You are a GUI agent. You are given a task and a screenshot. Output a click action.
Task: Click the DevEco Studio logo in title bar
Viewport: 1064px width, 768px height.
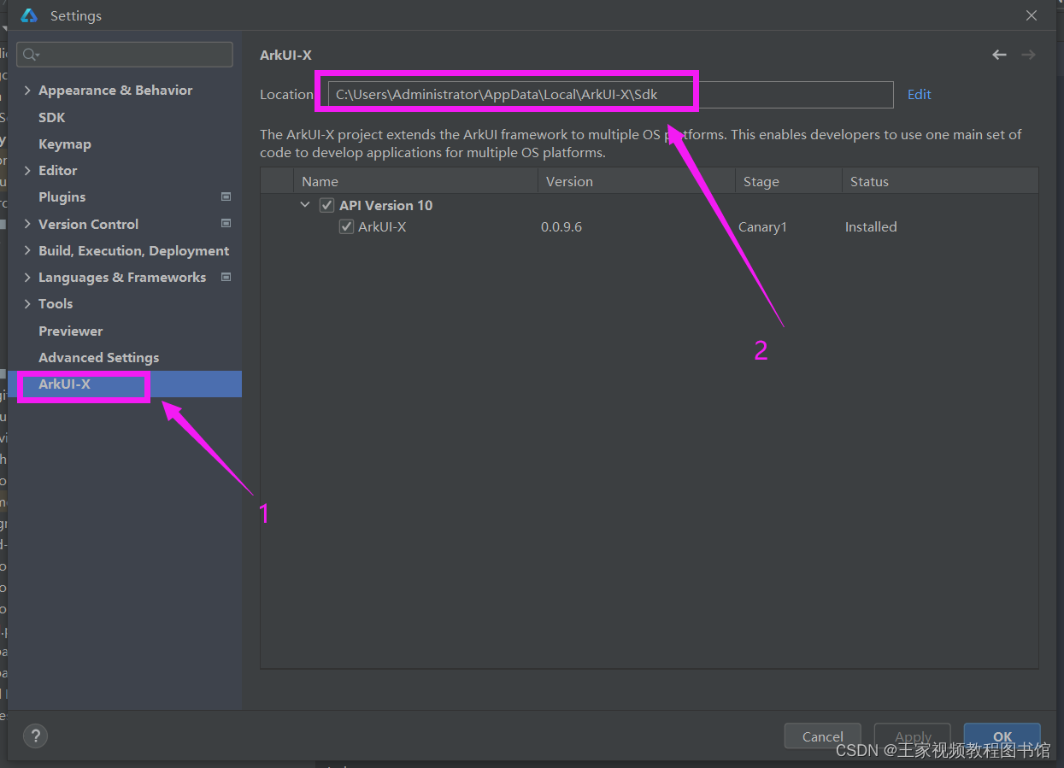[29, 15]
